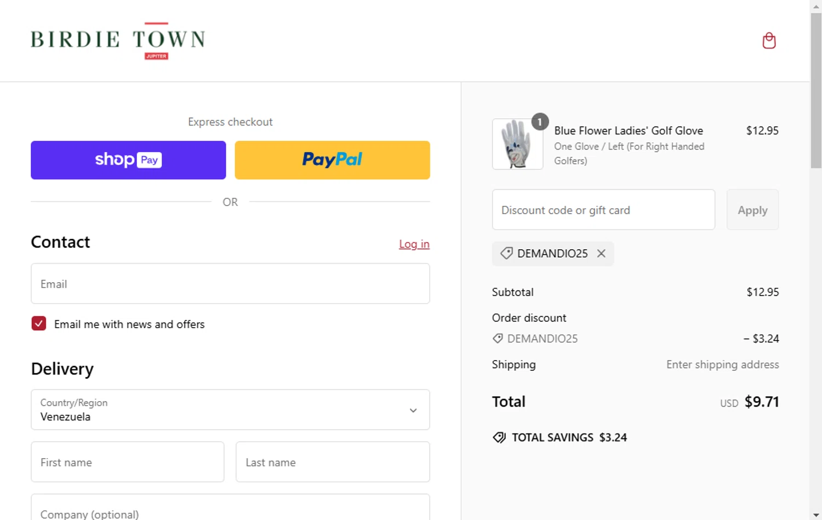Image resolution: width=822 pixels, height=520 pixels.
Task: Uncheck Email me with news and offers
Action: pos(39,323)
